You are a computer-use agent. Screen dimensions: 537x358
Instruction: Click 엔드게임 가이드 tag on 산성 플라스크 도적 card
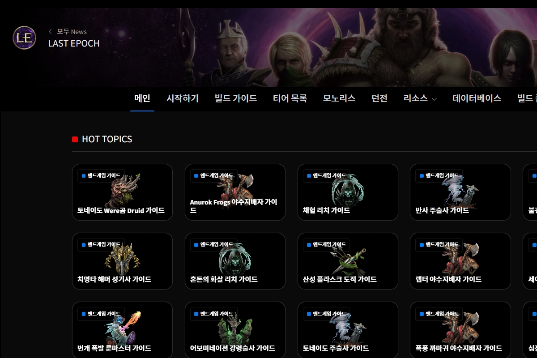point(326,245)
